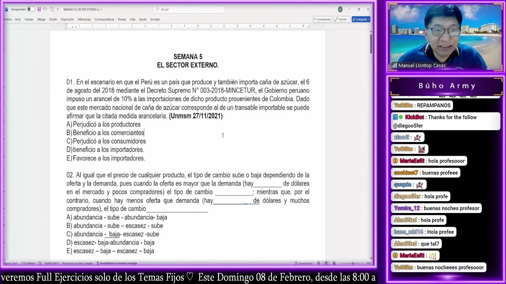Click the Word application icon in the title bar
This screenshot has height=284, width=506.
click(6, 9)
